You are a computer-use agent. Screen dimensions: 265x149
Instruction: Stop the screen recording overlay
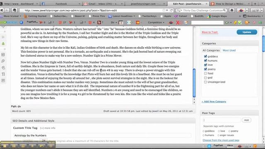5,146
